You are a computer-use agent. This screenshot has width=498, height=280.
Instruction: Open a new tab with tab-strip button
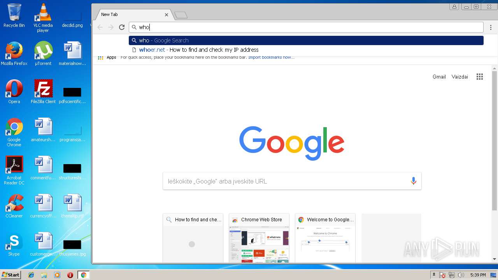(181, 15)
